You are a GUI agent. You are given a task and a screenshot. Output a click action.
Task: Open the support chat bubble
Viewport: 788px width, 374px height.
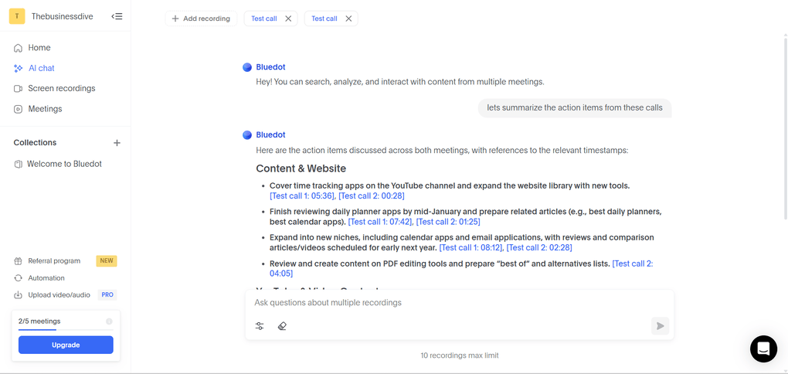point(763,348)
